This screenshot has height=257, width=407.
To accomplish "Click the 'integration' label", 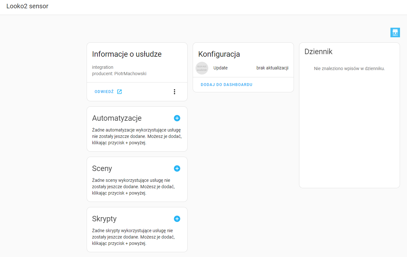I will tap(103, 67).
